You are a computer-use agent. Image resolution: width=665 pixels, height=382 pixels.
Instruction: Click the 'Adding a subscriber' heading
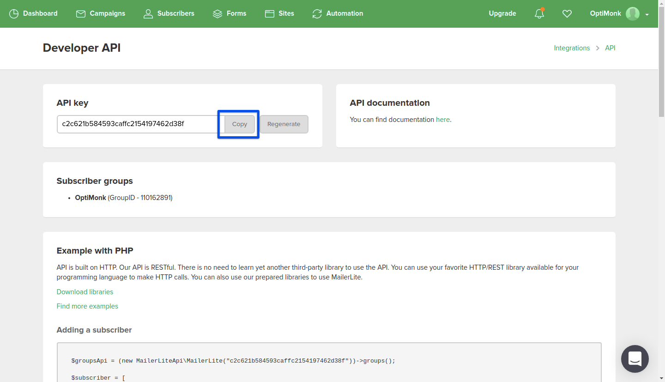click(94, 330)
